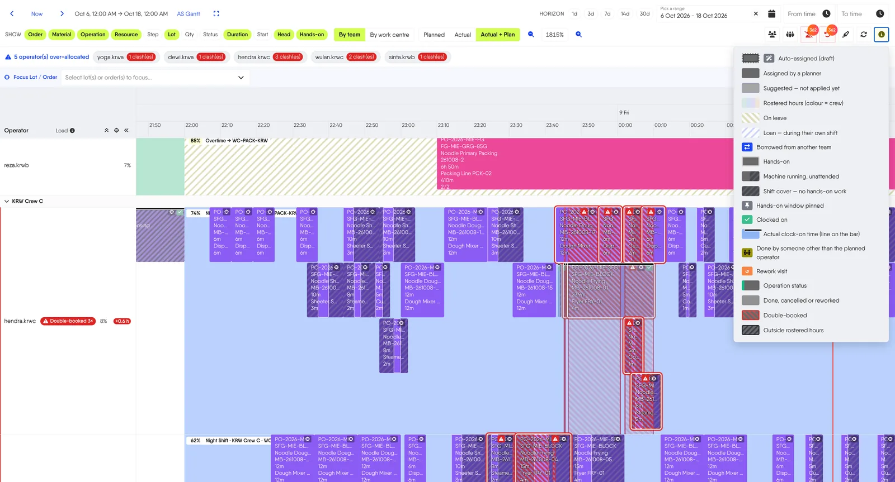Click the crew group icon with four people
This screenshot has width=895, height=482.
[x=790, y=35]
